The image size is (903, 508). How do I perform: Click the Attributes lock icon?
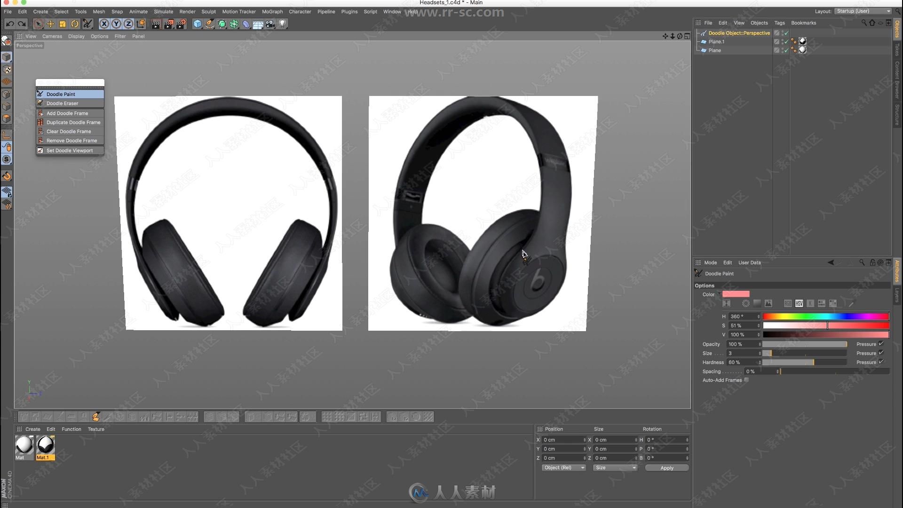[x=872, y=262]
